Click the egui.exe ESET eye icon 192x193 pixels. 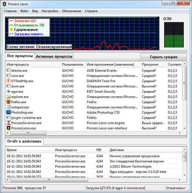[9, 91]
